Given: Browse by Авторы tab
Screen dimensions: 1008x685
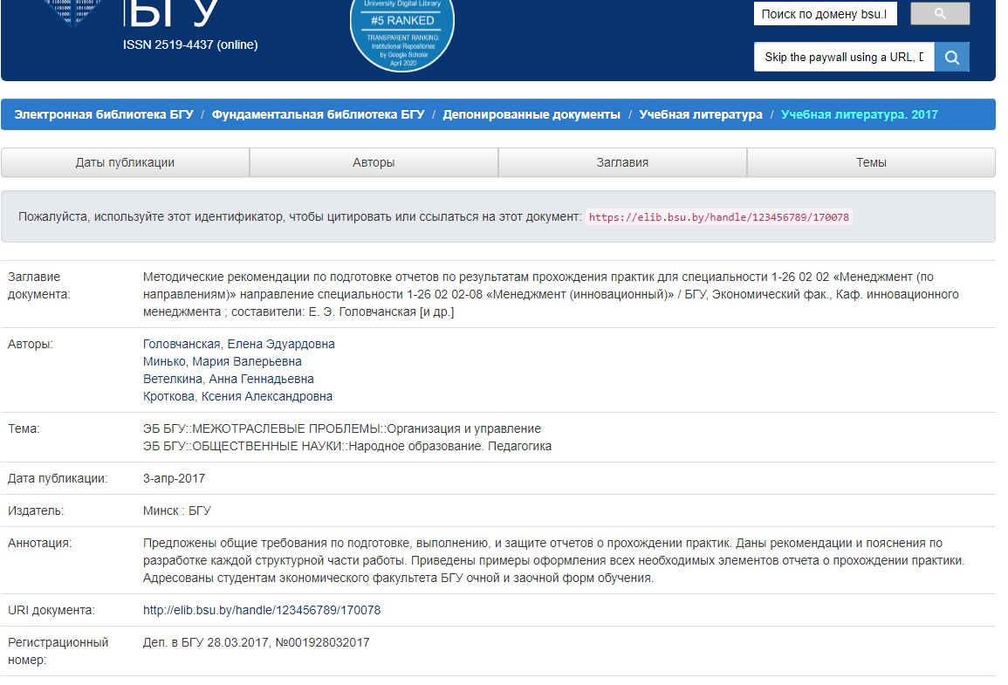Looking at the screenshot, I should point(374,162).
